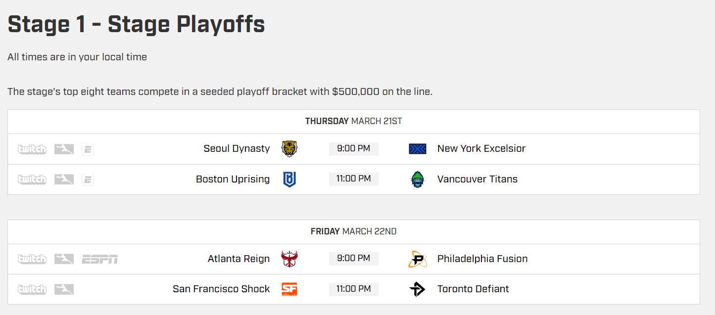The height and width of the screenshot is (315, 715).
Task: Click the Vancouver Titans sasquatch logo
Action: click(417, 179)
